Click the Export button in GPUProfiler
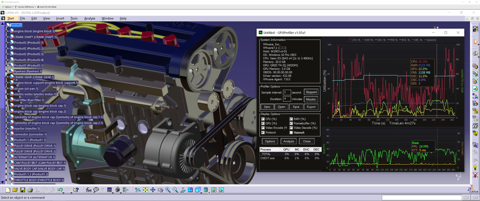The image size is (480, 201). tap(311, 107)
